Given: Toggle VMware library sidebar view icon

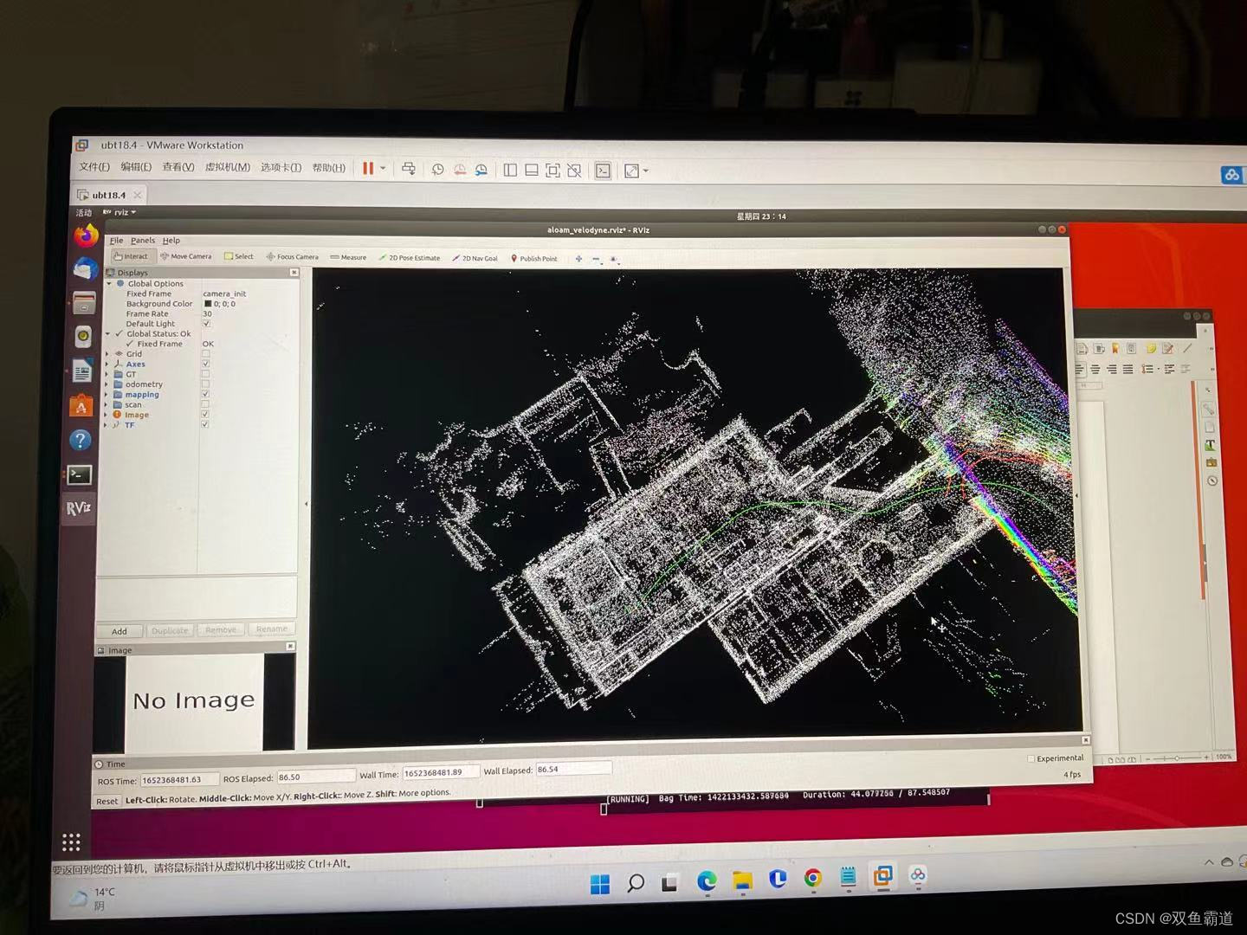Looking at the screenshot, I should tap(510, 171).
